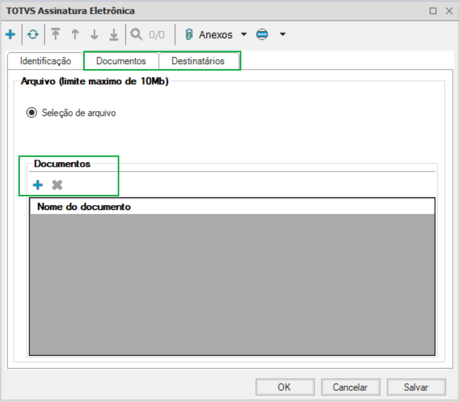Image resolution: width=460 pixels, height=402 pixels.
Task: Click the Nome do documento column header
Action: point(232,207)
